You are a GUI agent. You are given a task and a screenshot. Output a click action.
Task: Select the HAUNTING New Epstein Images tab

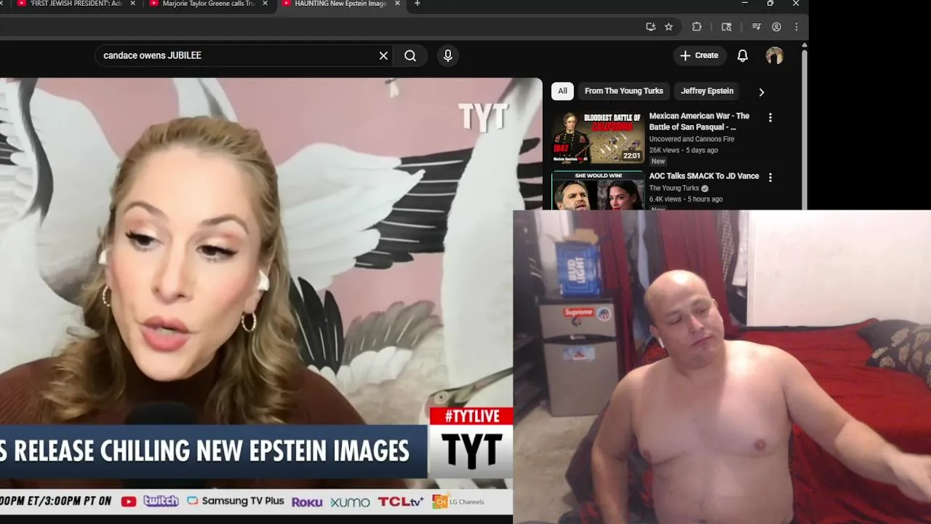pyautogui.click(x=340, y=4)
